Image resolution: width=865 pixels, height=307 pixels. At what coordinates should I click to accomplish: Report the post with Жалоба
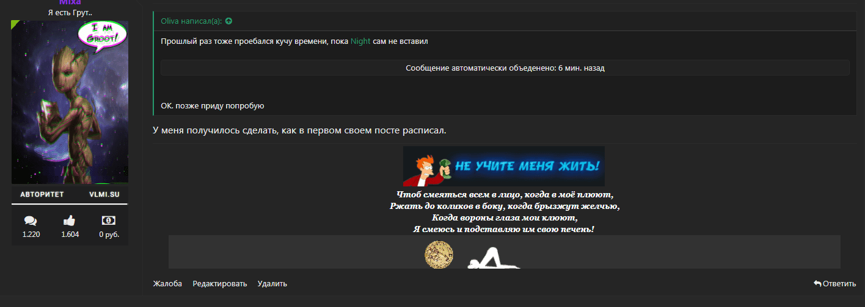(x=167, y=284)
